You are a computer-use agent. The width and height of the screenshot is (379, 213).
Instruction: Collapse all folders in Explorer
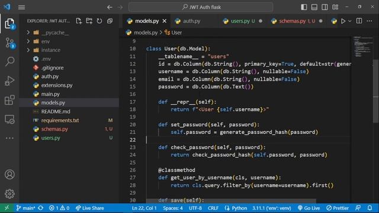110,21
